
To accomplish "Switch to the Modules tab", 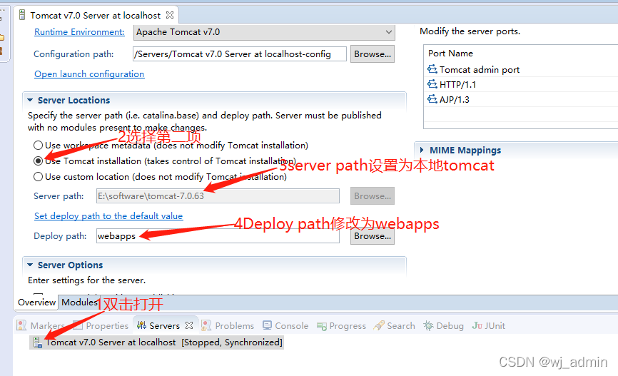I will click(80, 303).
